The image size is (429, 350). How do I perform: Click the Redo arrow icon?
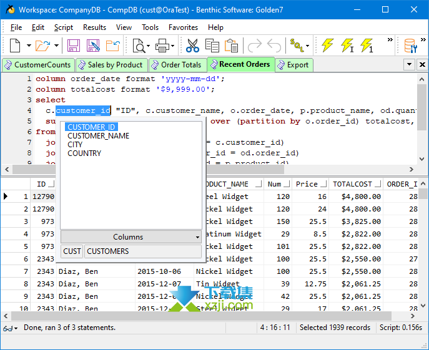(x=255, y=46)
